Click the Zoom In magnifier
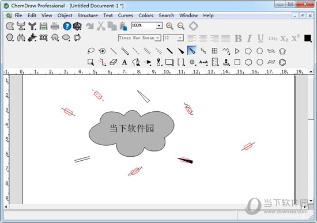This screenshot has height=223, width=317. [x=169, y=26]
